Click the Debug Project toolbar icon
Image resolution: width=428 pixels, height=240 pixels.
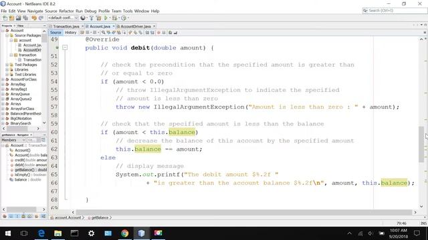(x=114, y=18)
